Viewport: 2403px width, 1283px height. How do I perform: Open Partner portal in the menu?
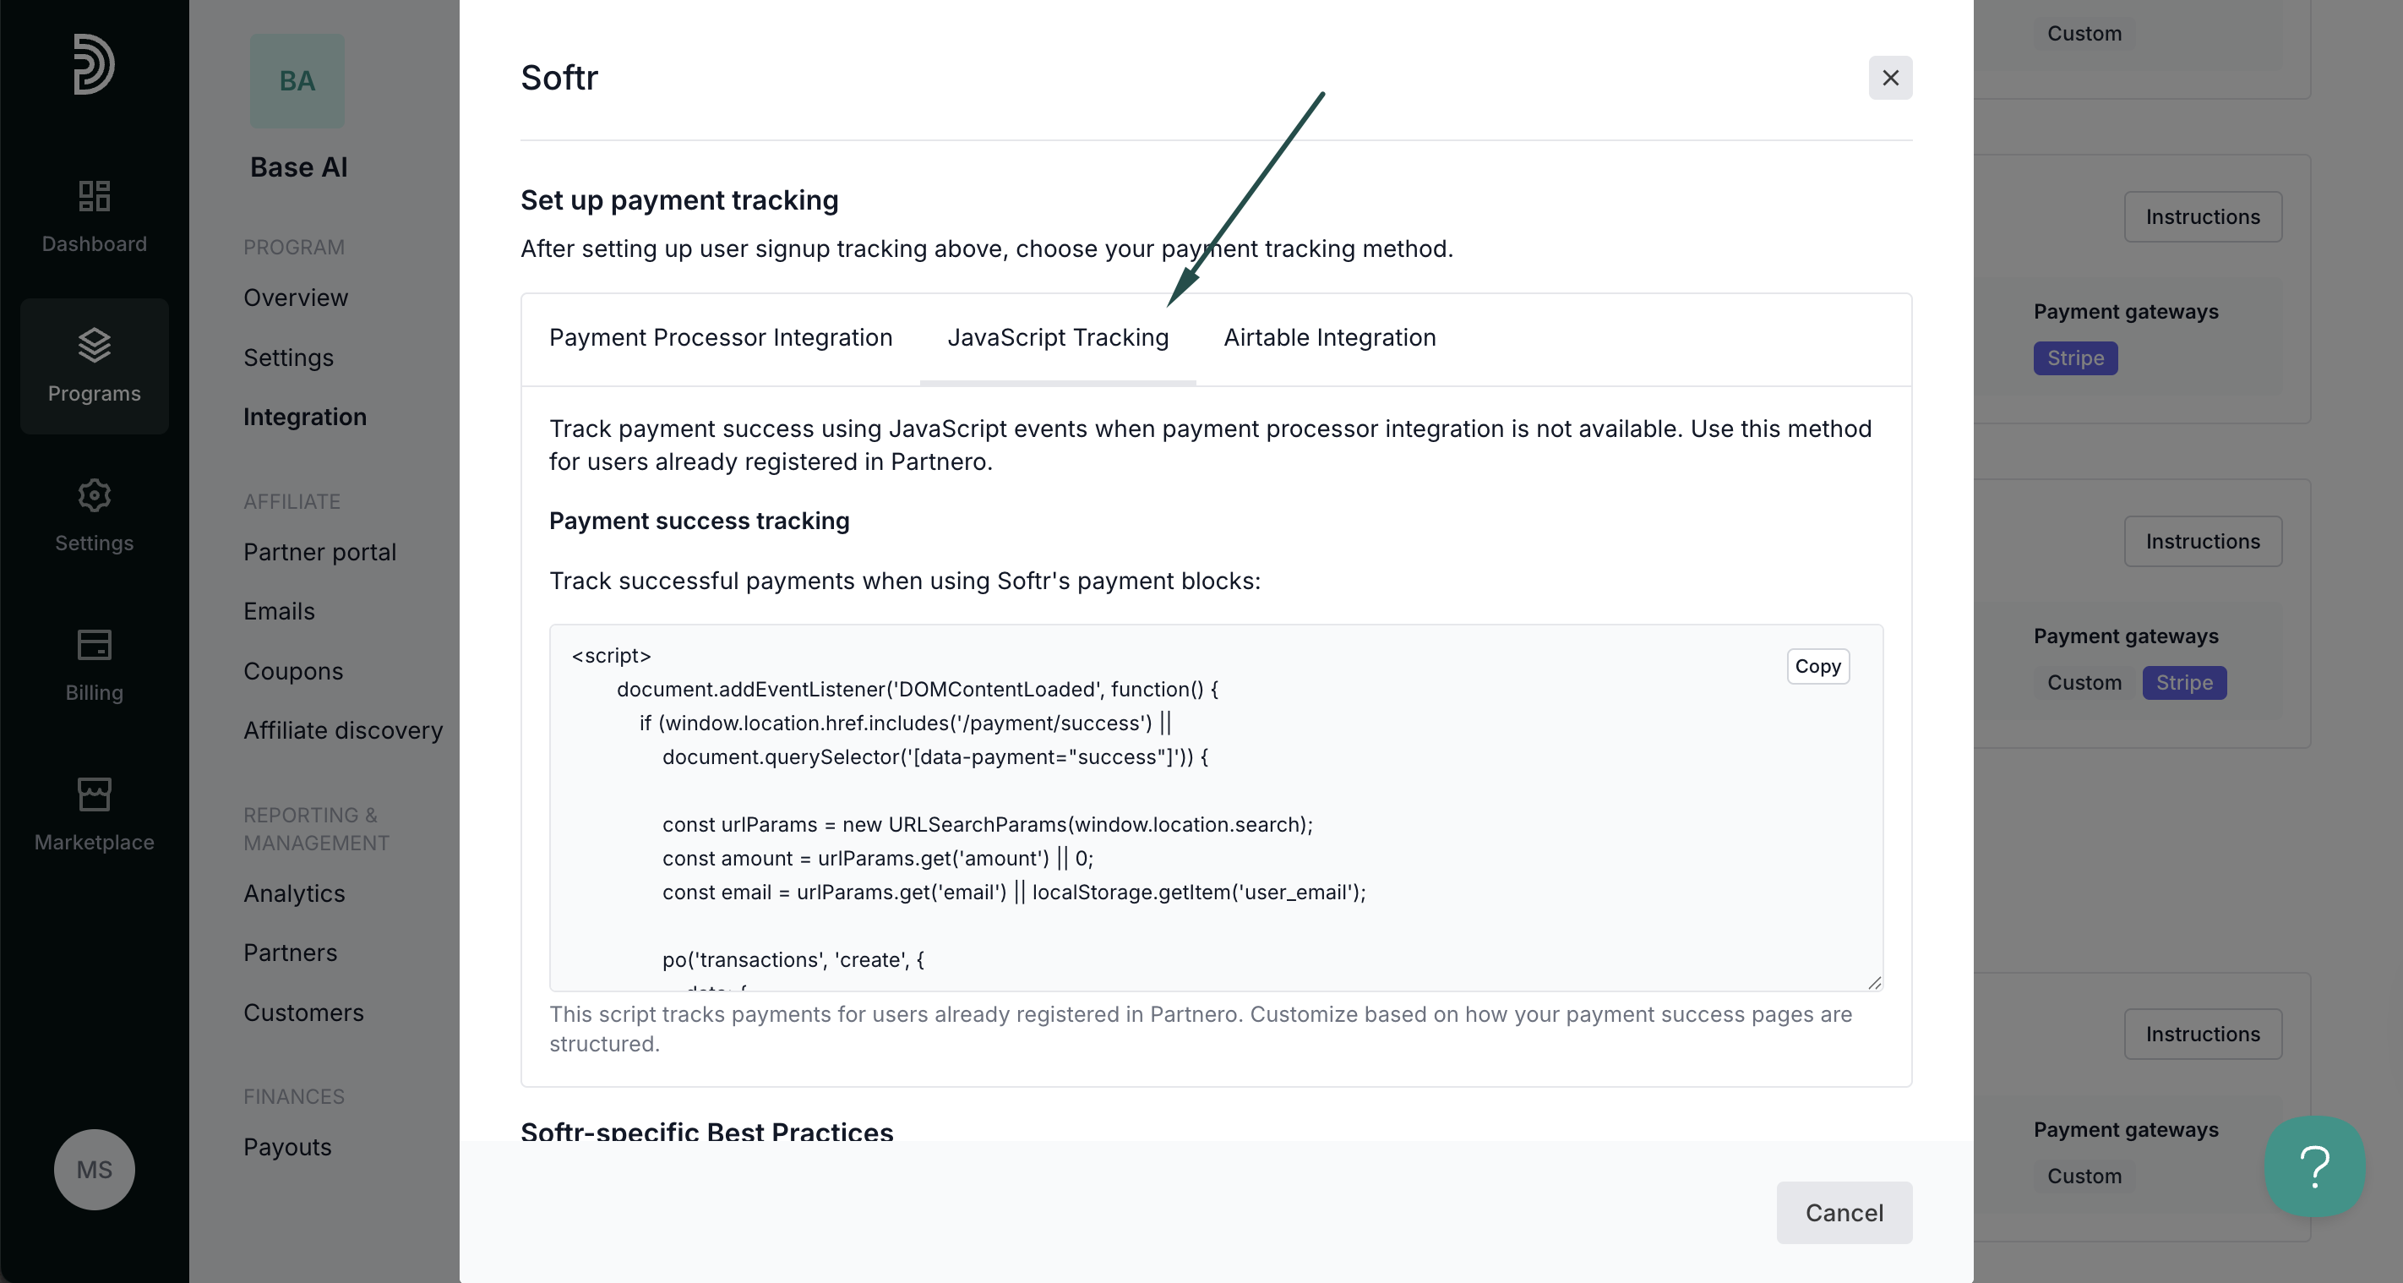click(x=320, y=553)
